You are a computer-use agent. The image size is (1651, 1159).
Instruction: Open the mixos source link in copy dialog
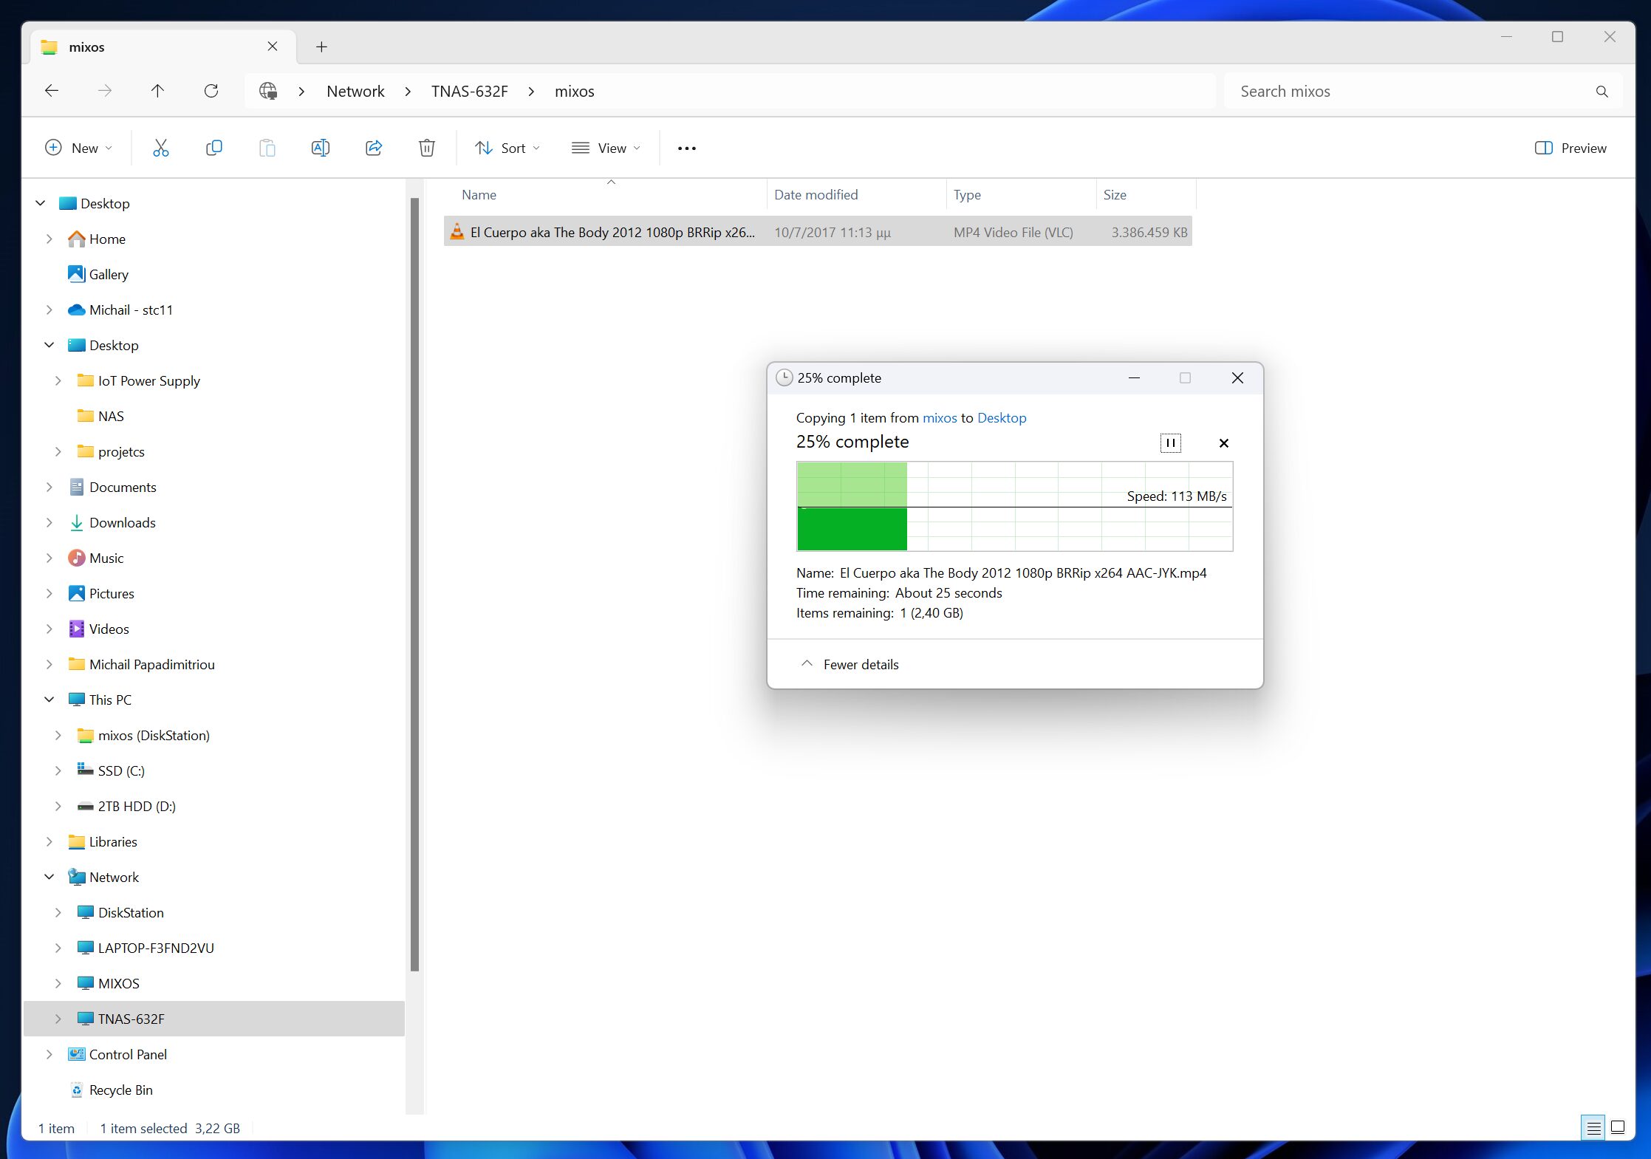tap(940, 417)
